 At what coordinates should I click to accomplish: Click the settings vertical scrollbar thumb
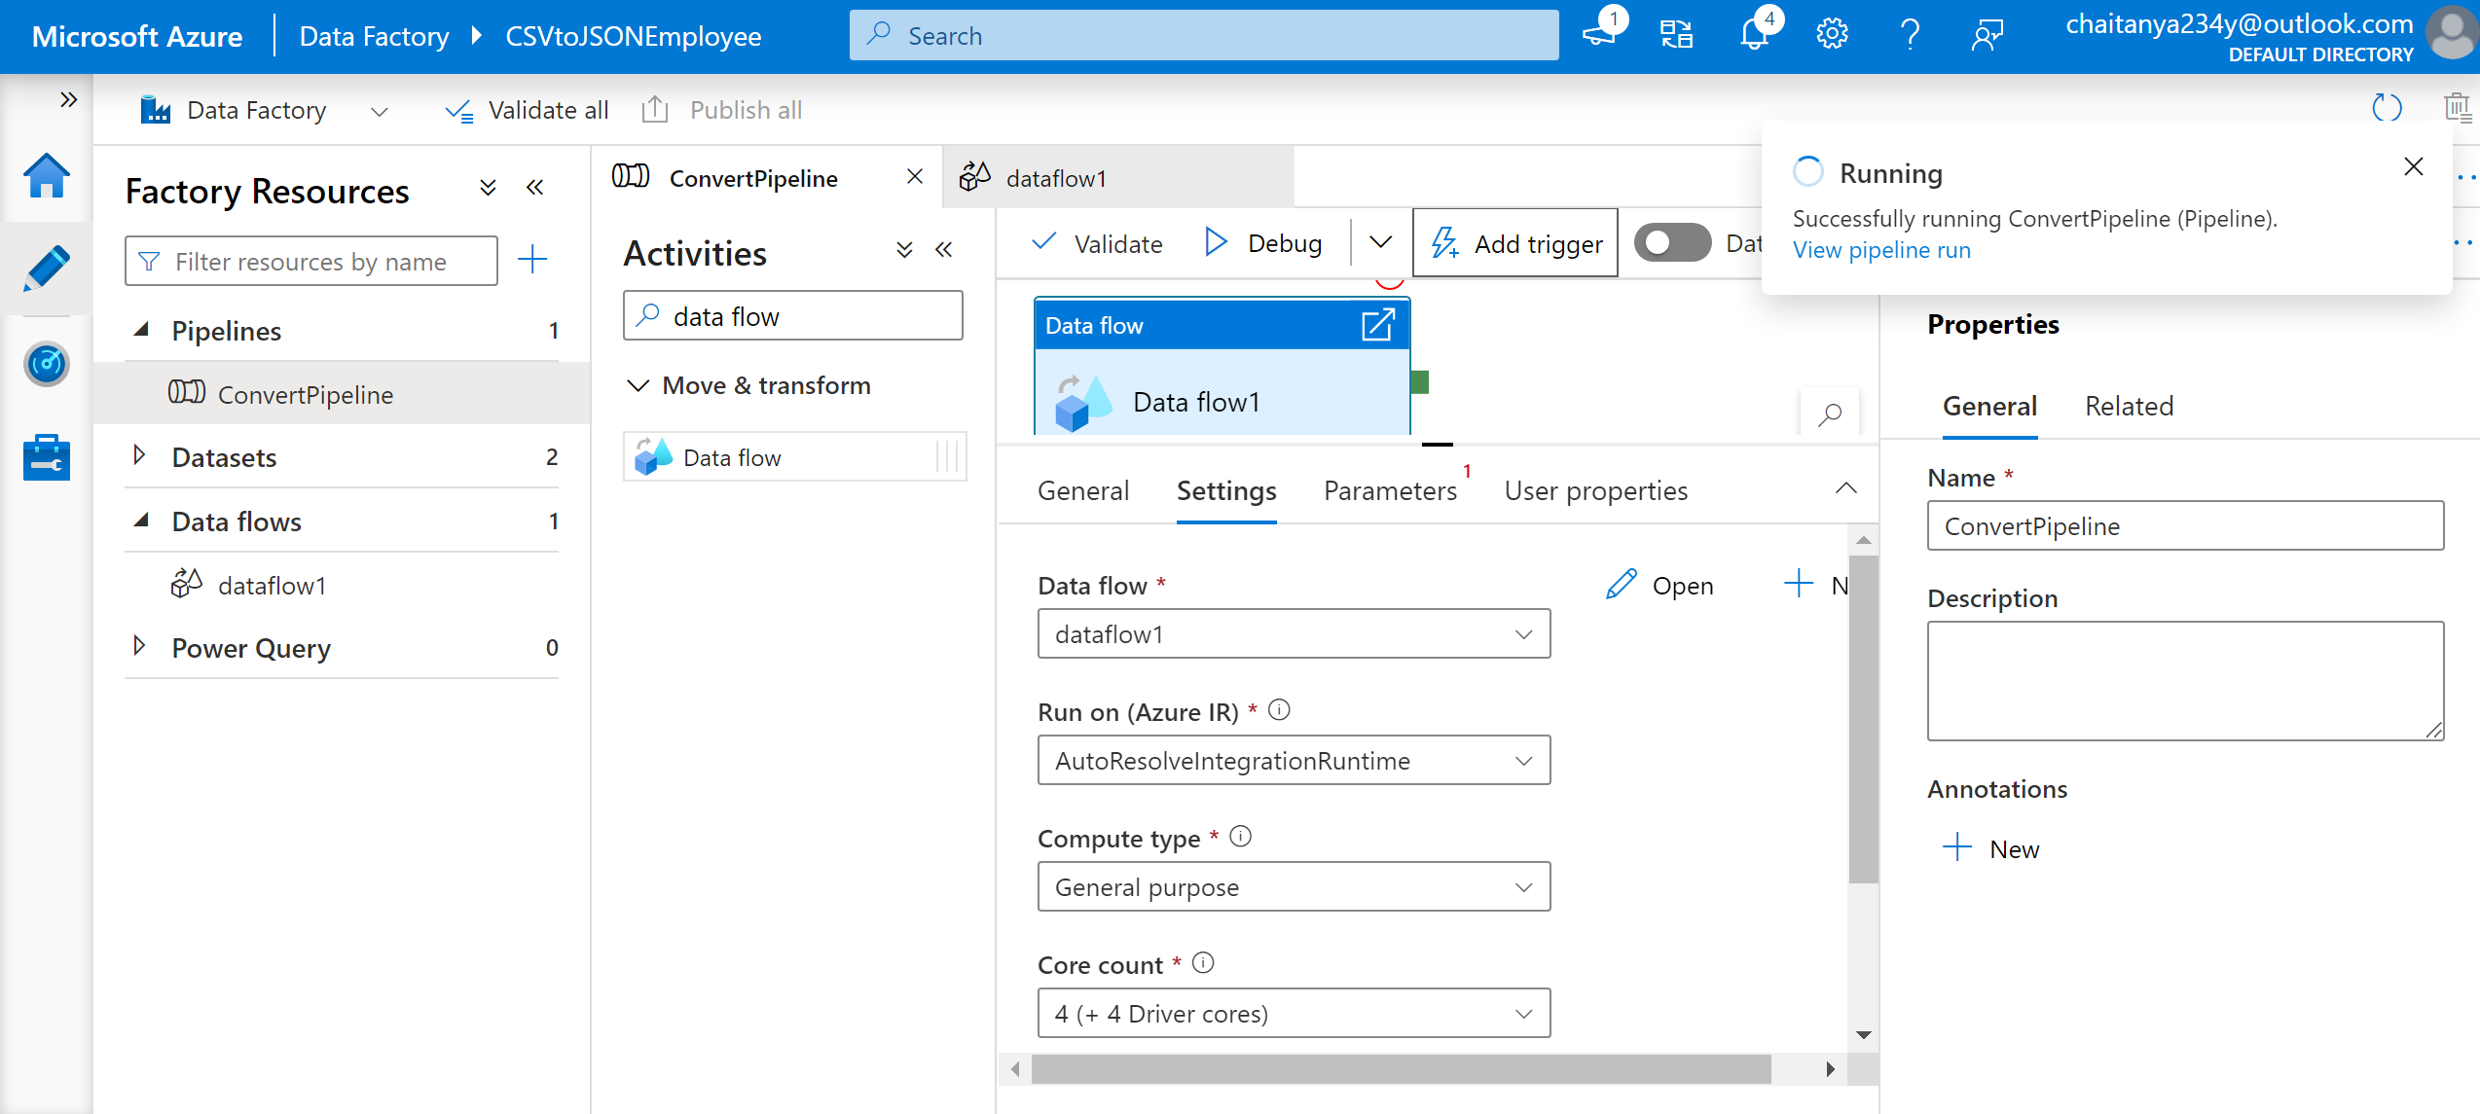1863,720
